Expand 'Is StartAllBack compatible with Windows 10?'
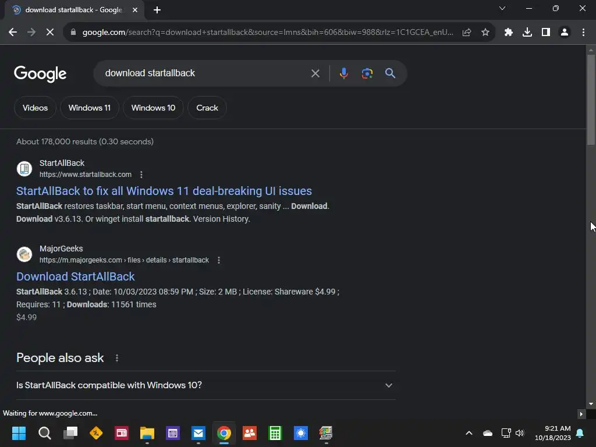This screenshot has height=447, width=596. 206,385
